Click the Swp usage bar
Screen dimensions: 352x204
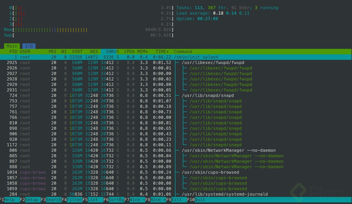click(89, 35)
